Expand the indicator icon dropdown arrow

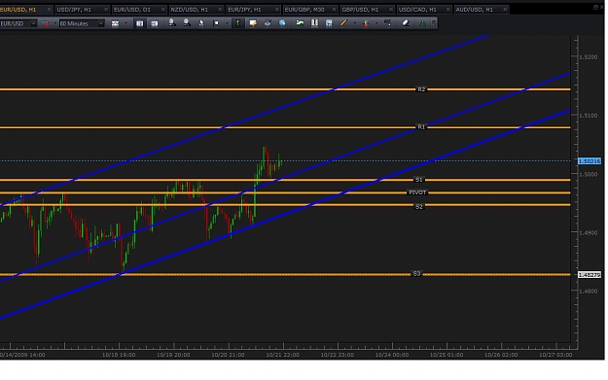(376, 23)
